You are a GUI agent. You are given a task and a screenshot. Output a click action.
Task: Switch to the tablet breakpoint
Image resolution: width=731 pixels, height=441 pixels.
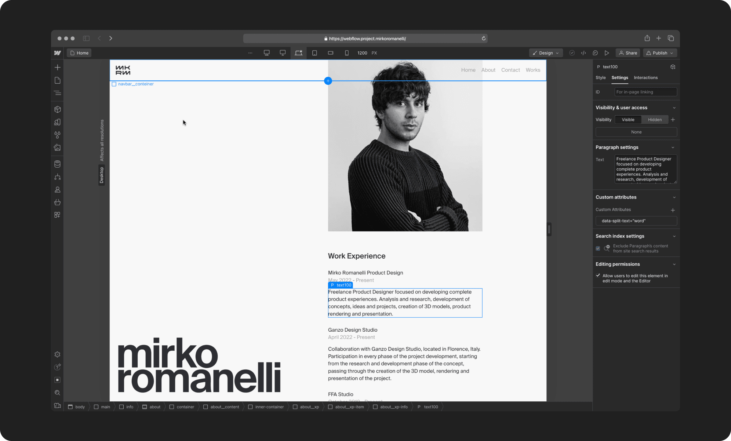(314, 53)
